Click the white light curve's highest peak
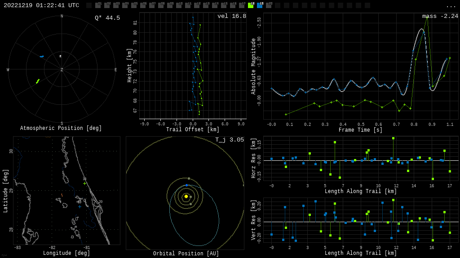The height and width of the screenshot is (258, 460). pos(421,29)
